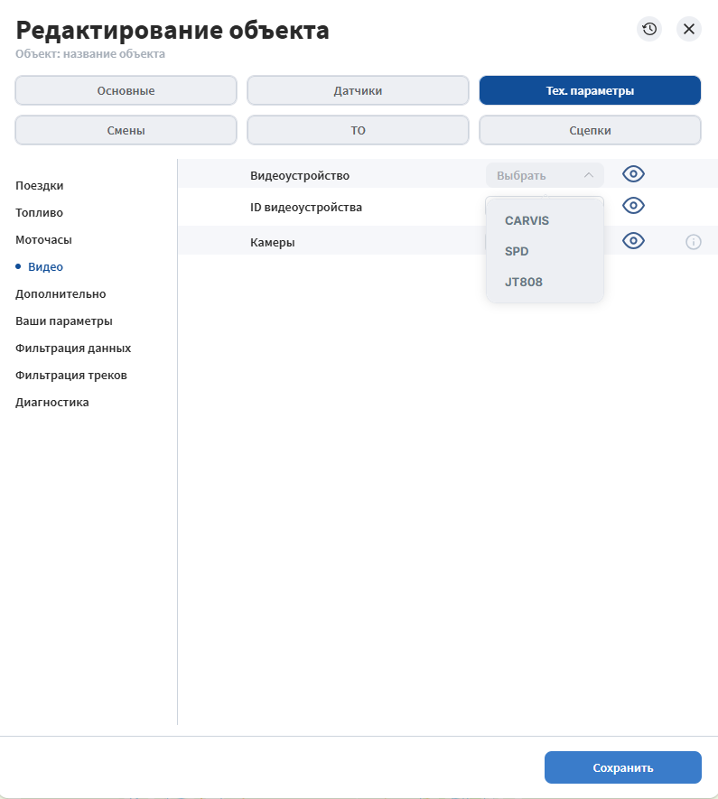Open the ТО tab
Image resolution: width=718 pixels, height=799 pixels.
[x=358, y=130]
